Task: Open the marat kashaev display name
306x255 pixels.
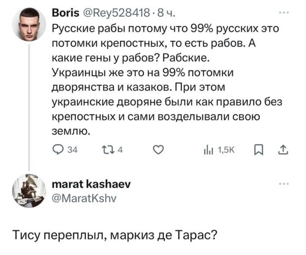Action: point(91,184)
